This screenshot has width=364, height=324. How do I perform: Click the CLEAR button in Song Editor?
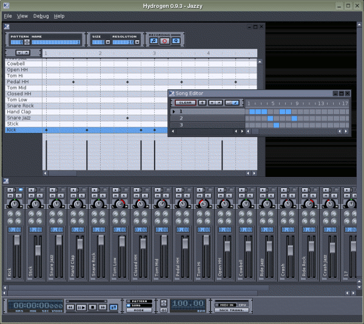pos(184,103)
